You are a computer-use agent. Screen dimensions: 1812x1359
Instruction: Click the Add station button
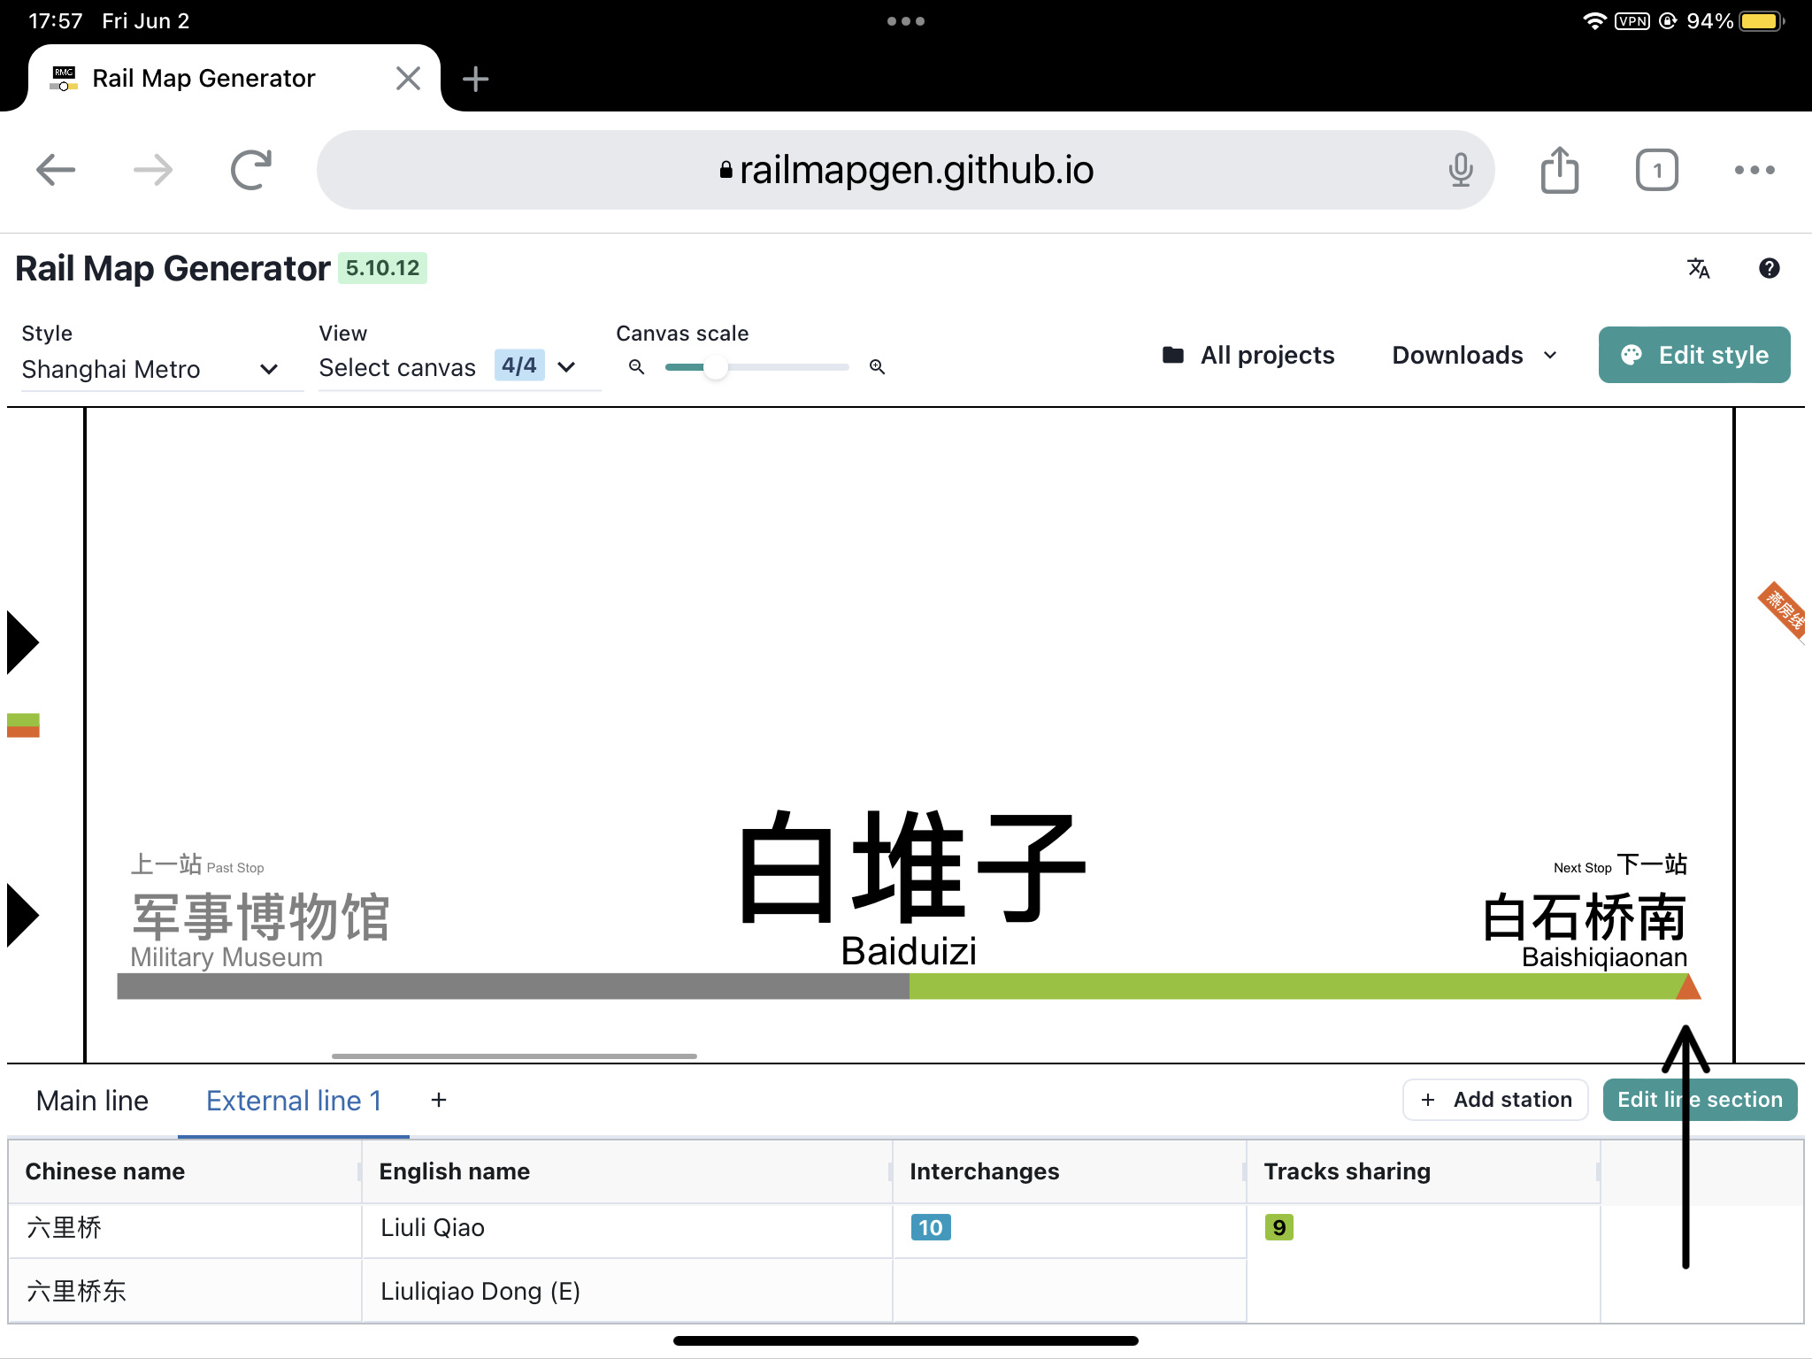click(1494, 1099)
